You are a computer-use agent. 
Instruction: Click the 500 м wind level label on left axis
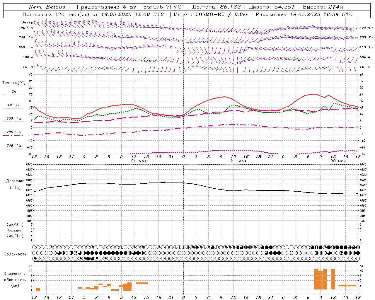(x=28, y=57)
